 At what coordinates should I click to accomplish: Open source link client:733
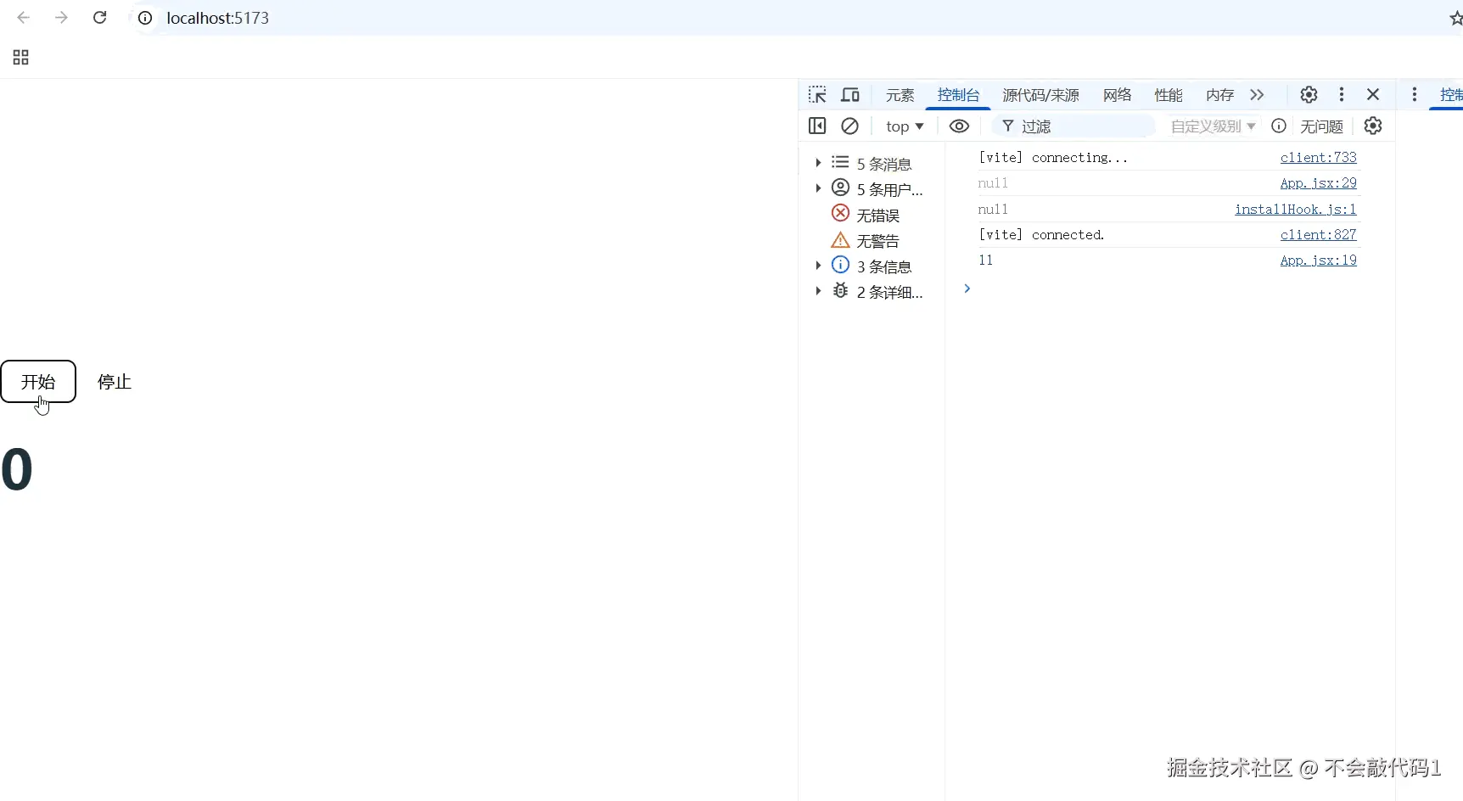(x=1318, y=157)
